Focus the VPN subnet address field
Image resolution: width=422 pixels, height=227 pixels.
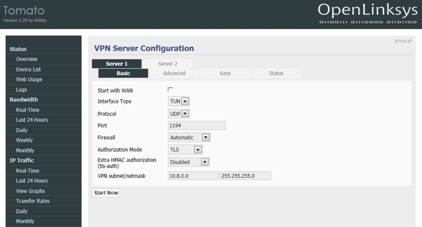(193, 176)
